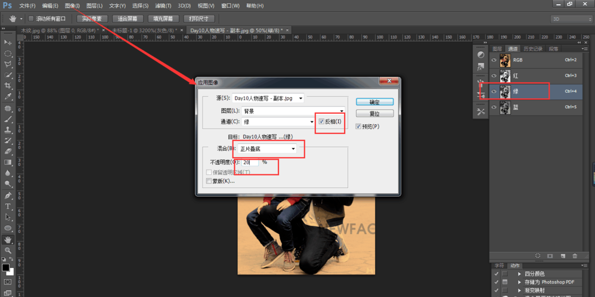Uncheck the 反相(I) checkbox

click(x=321, y=121)
